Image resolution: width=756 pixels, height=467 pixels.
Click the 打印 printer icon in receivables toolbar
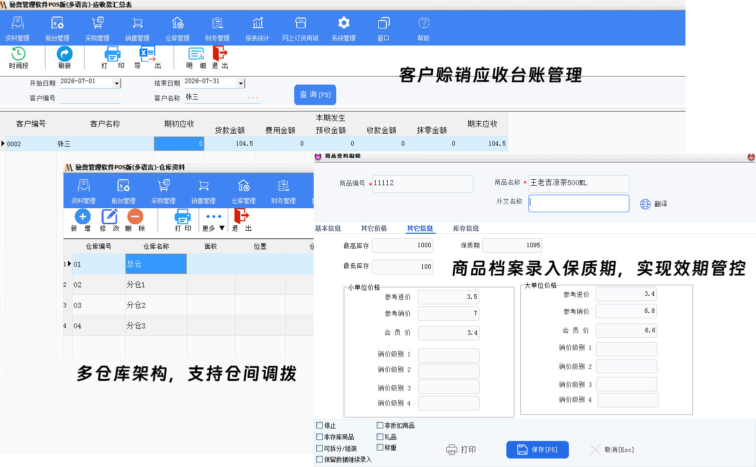tap(113, 54)
